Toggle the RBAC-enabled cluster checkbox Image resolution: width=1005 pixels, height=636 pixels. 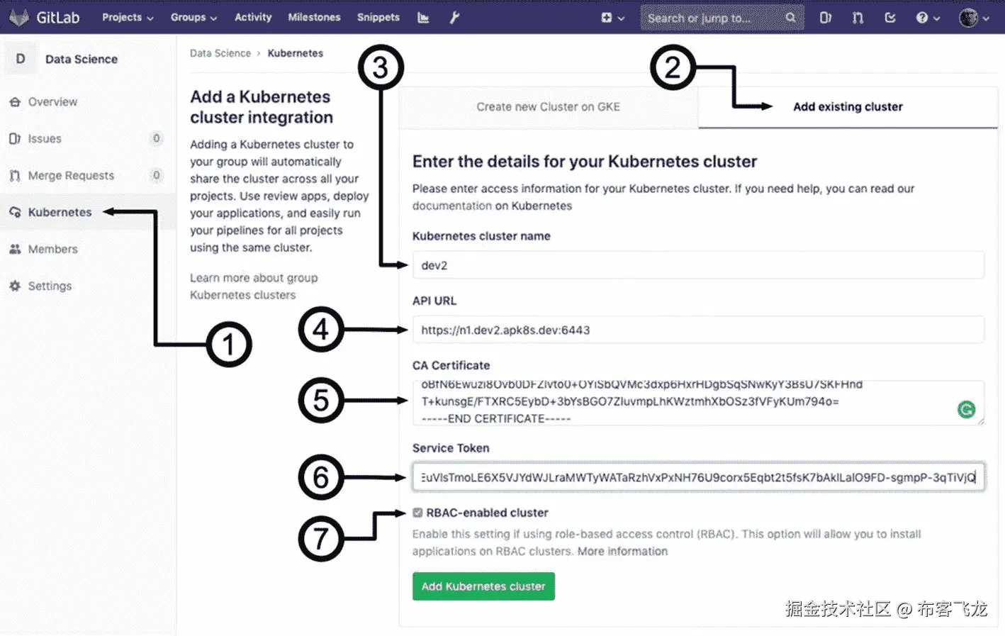[x=417, y=513]
